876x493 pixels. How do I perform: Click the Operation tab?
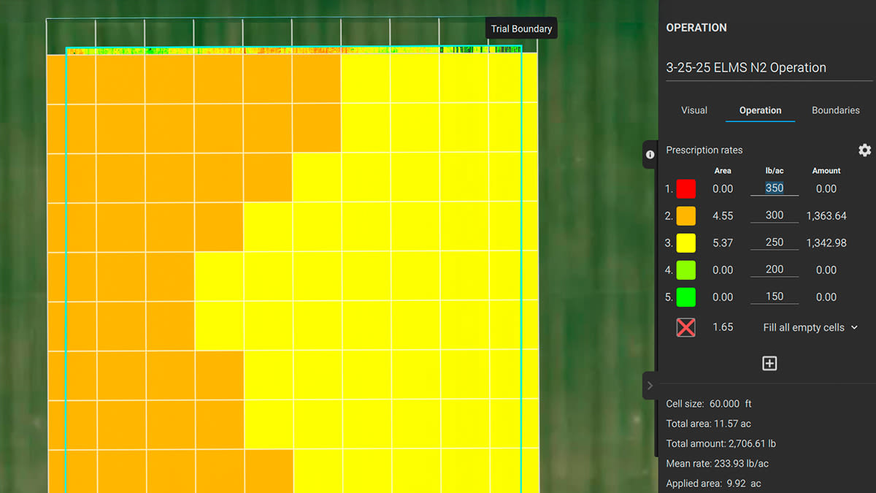tap(760, 110)
